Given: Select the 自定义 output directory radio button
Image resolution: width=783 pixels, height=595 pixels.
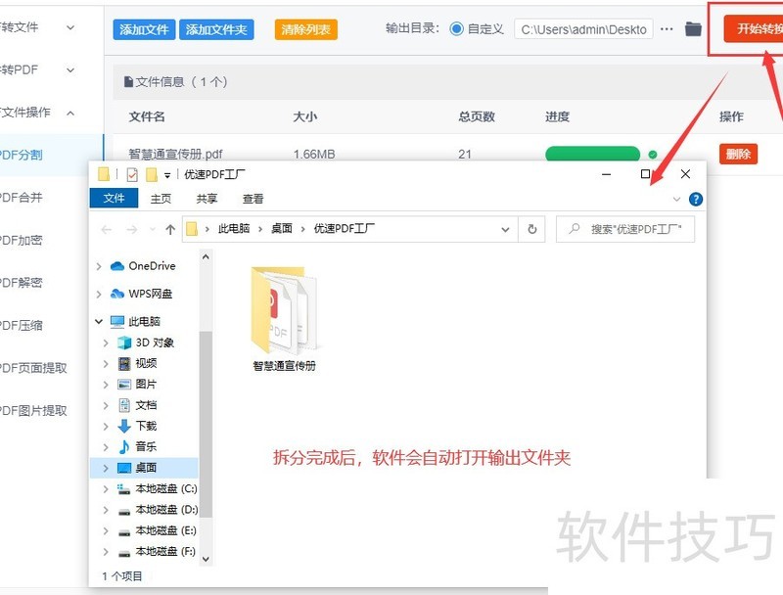Looking at the screenshot, I should point(457,28).
